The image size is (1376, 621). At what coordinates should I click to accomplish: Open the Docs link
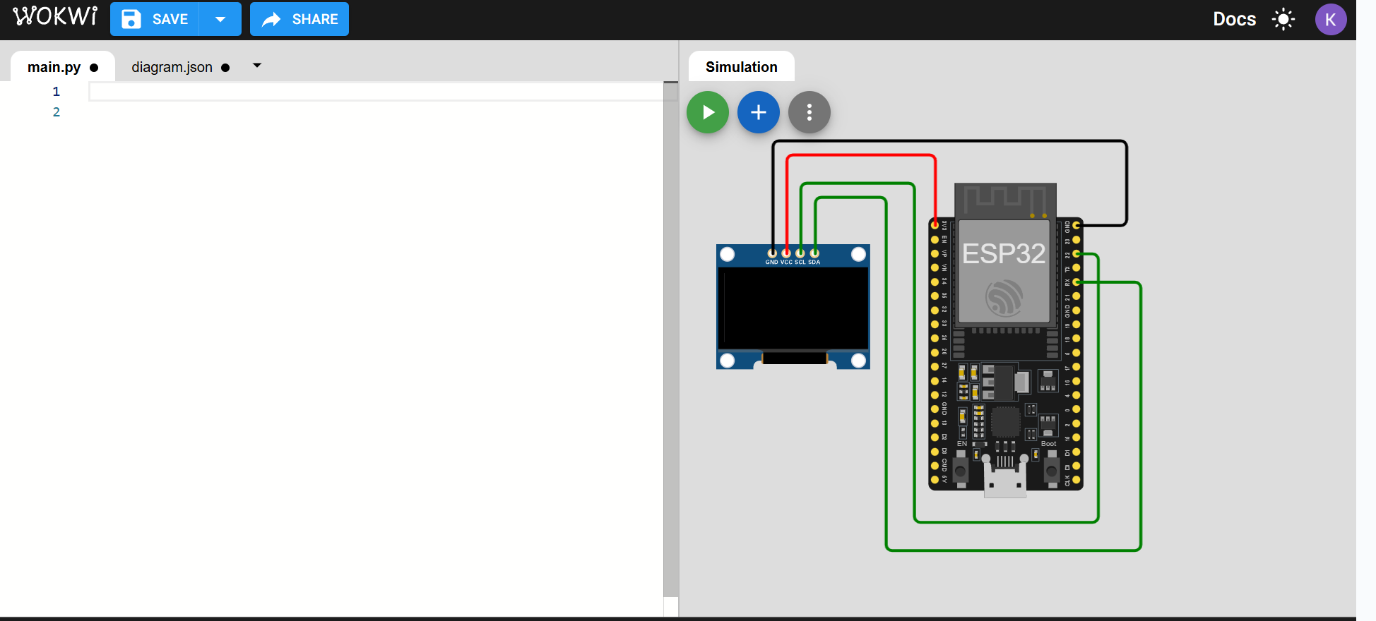pos(1234,19)
